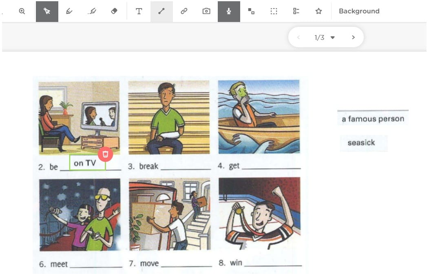
Task: Open the checklist options icon
Action: pos(296,11)
